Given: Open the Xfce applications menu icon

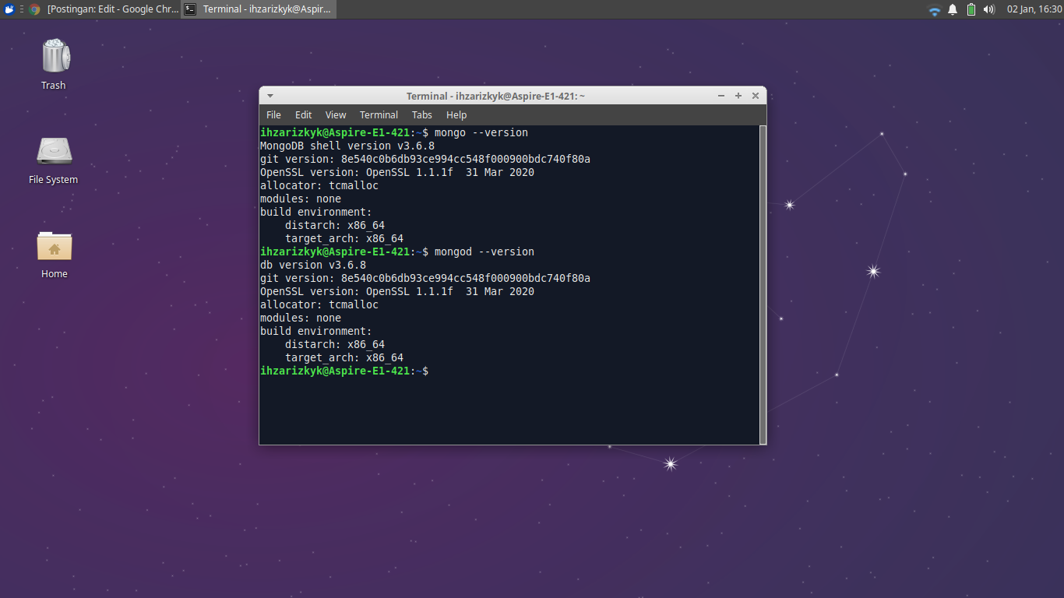Looking at the screenshot, I should (9, 9).
